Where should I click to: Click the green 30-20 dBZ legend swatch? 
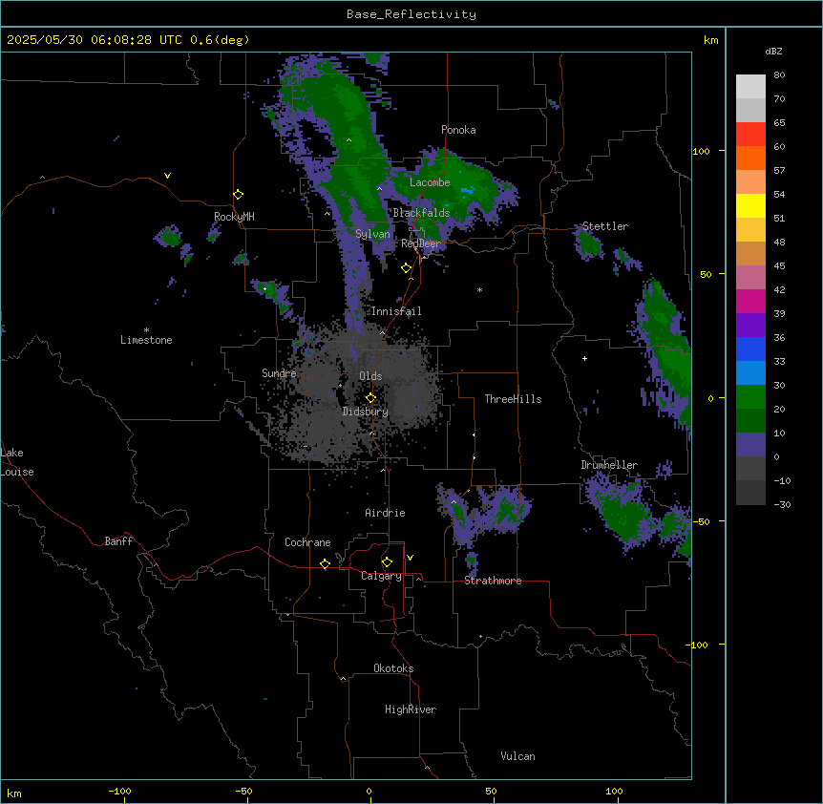click(750, 397)
